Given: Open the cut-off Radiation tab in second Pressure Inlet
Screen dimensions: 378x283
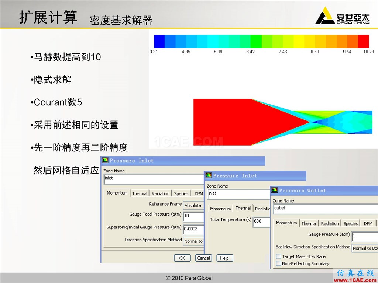Looking at the screenshot, I should pos(262,209).
